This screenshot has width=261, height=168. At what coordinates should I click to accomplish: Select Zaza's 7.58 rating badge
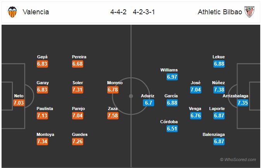[x=113, y=115]
